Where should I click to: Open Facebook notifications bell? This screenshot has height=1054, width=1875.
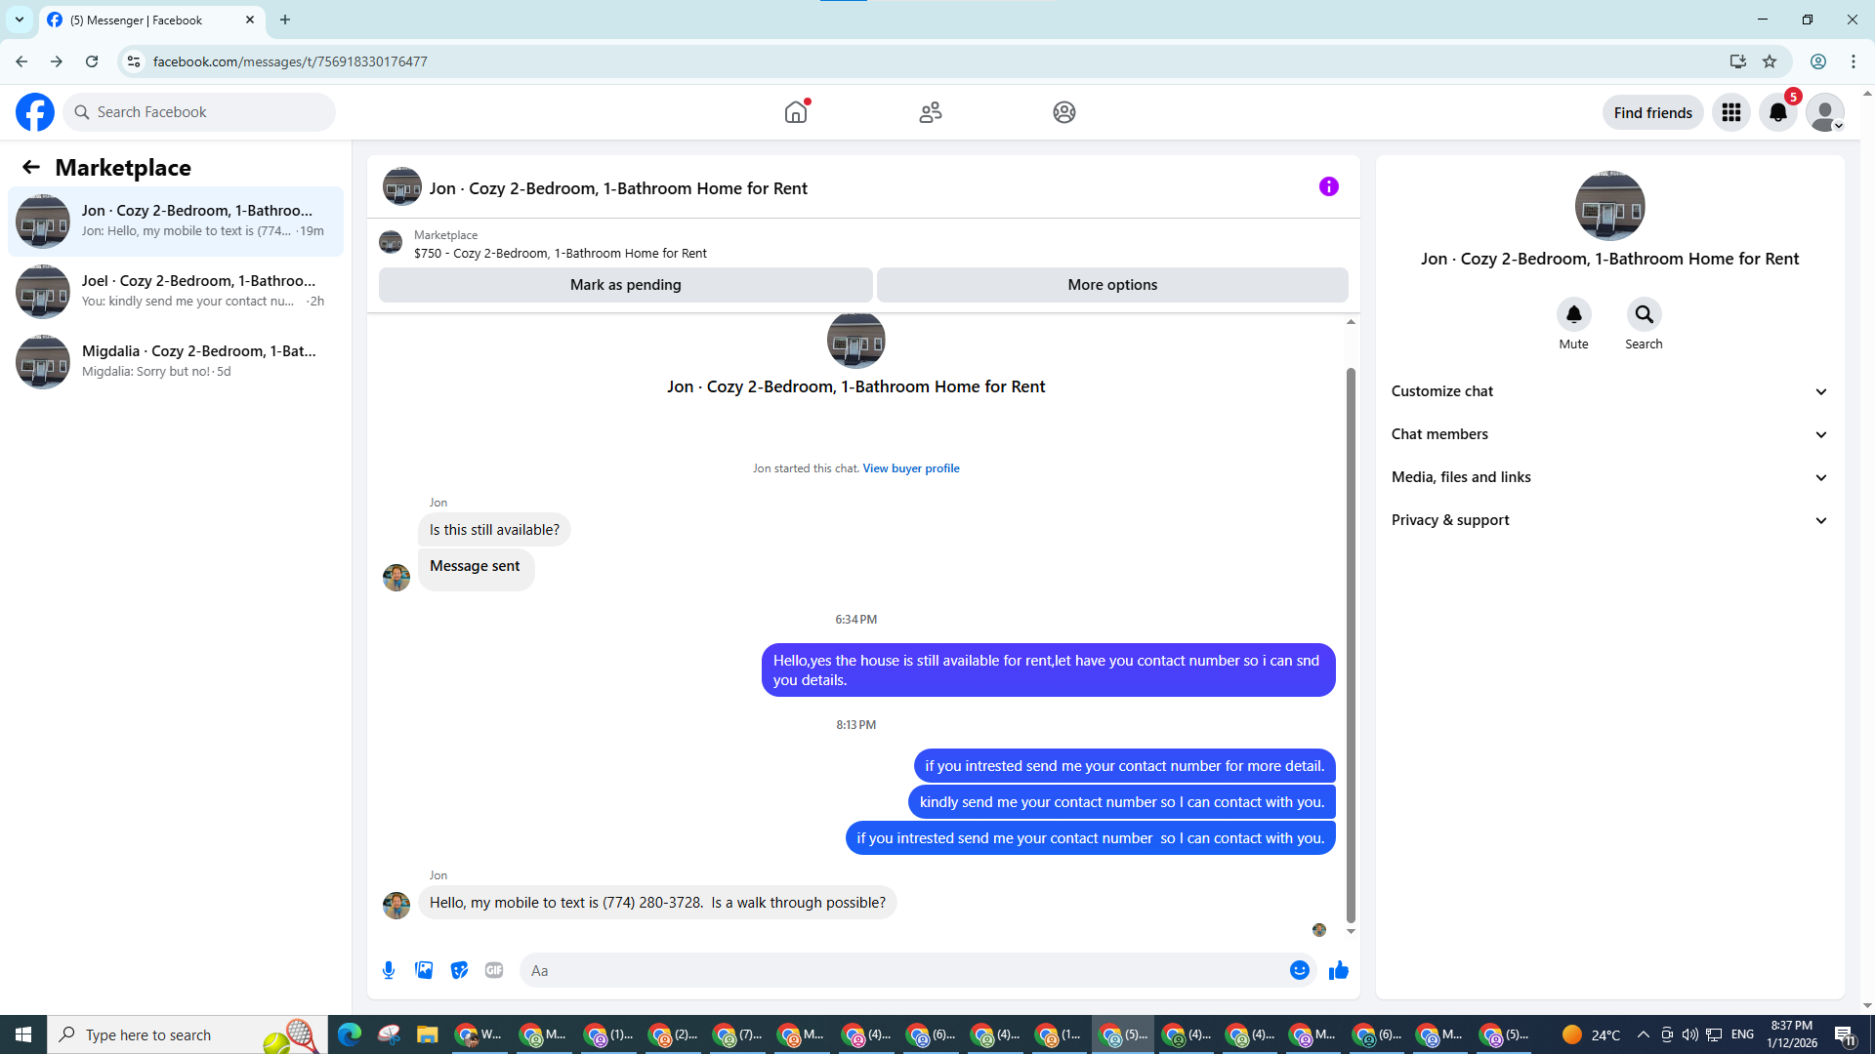click(x=1777, y=112)
